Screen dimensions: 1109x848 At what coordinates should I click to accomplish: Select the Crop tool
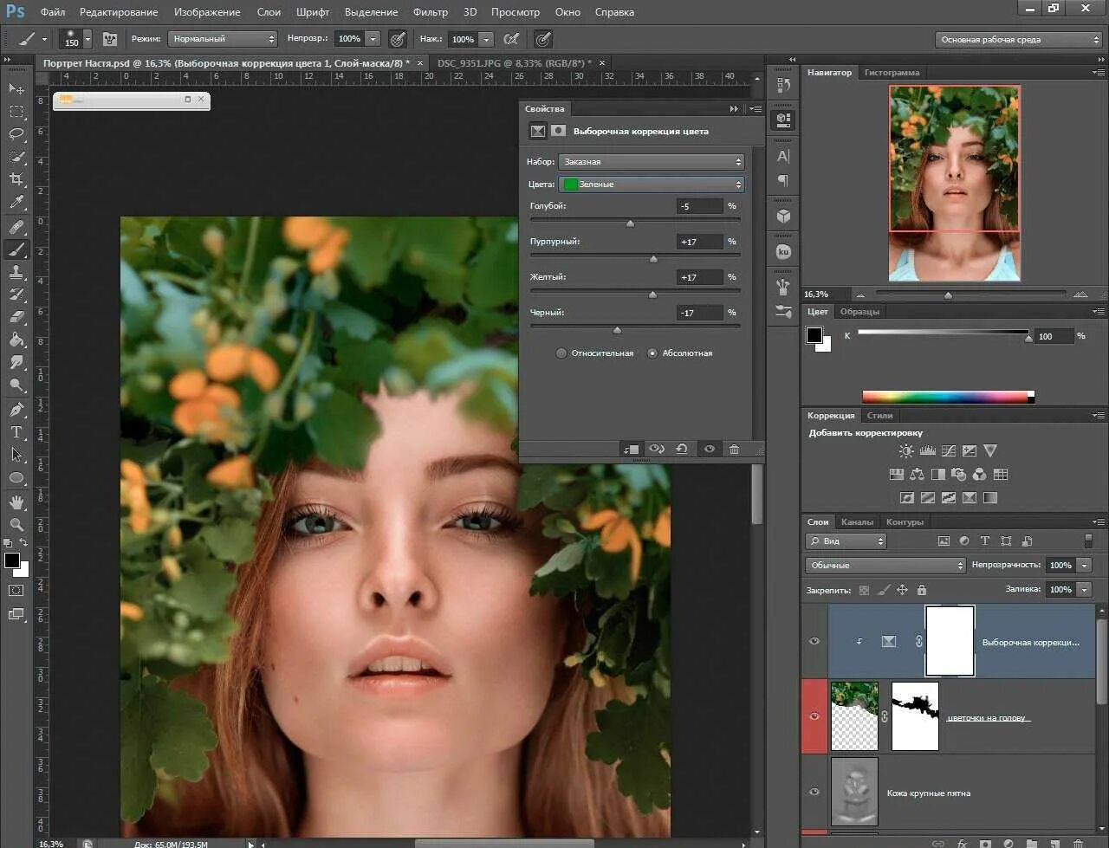[16, 179]
